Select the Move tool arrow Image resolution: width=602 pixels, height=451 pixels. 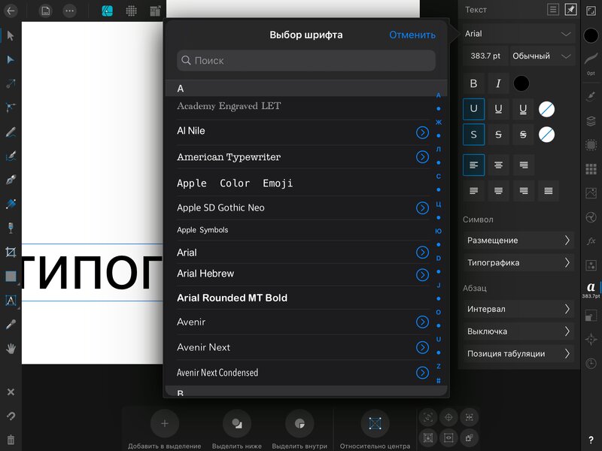11,35
